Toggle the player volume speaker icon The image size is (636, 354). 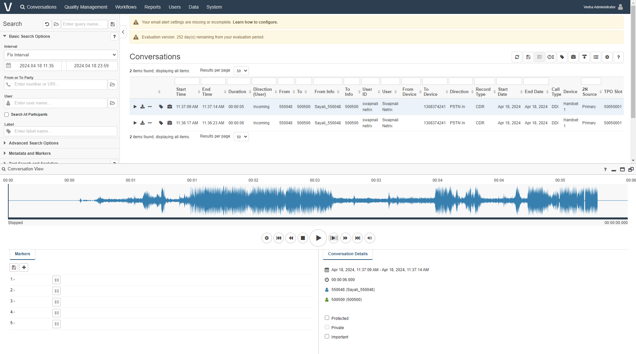[370, 238]
